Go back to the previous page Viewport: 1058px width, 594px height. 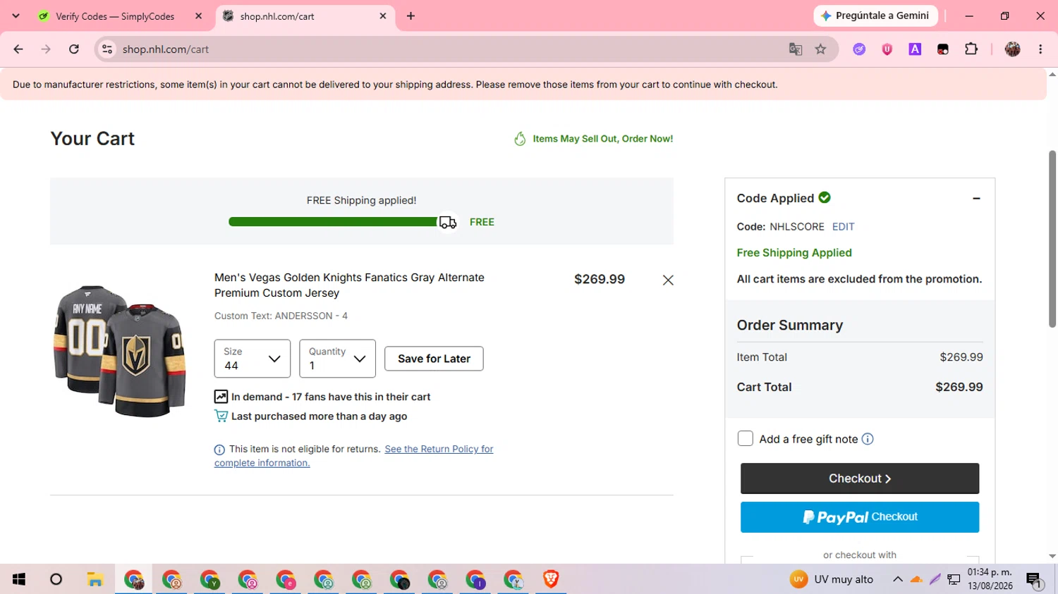pos(18,49)
